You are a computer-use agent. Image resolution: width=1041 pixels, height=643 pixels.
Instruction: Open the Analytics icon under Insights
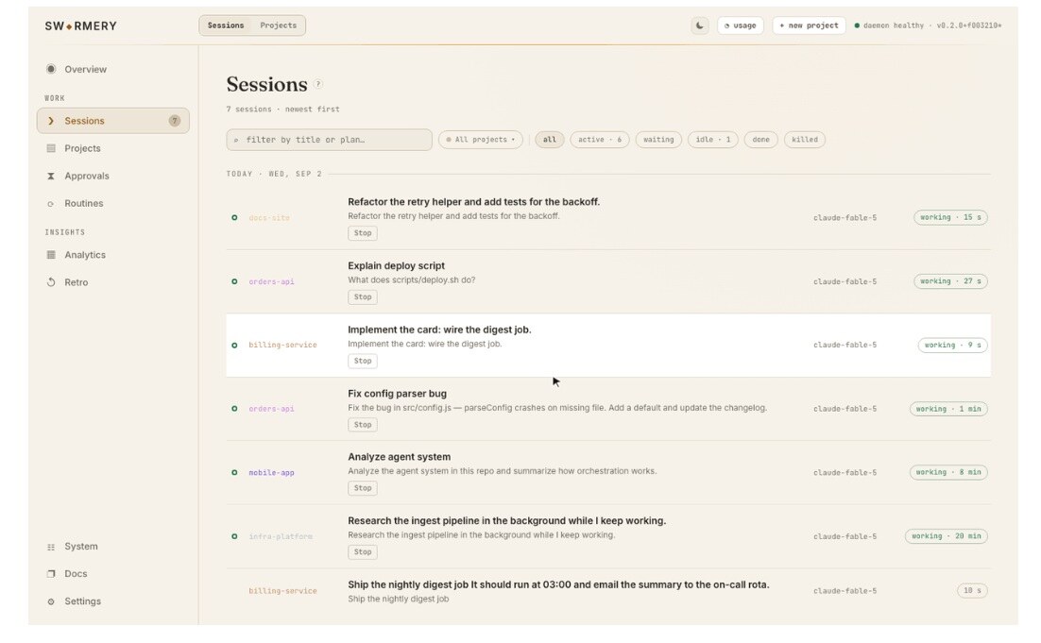click(51, 255)
